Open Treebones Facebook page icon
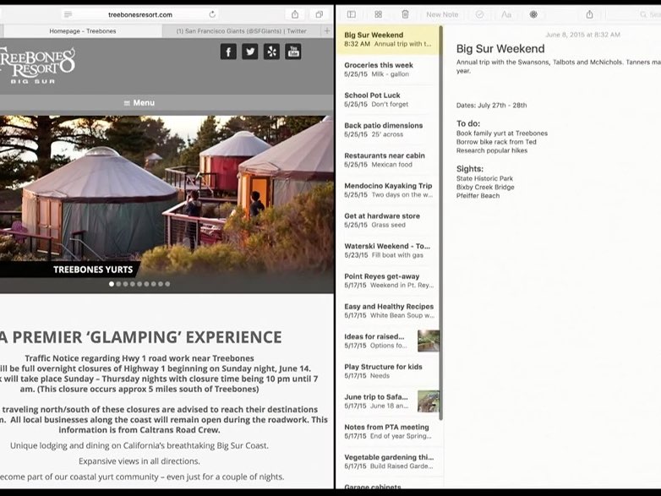This screenshot has width=661, height=496. (228, 52)
